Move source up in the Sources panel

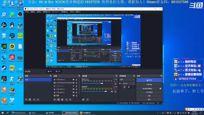click(67, 100)
